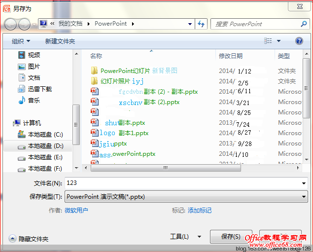Click the 添加标记 tag link
The height and width of the screenshot is (252, 313).
click(200, 211)
